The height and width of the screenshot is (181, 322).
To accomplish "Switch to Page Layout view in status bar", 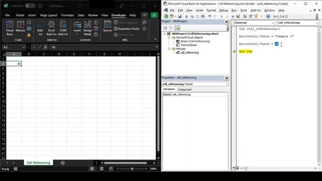I will coord(102,169).
